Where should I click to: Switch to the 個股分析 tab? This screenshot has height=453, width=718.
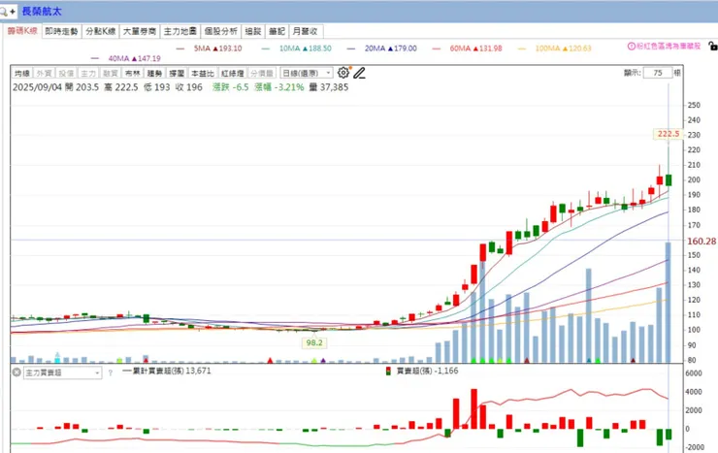[220, 31]
